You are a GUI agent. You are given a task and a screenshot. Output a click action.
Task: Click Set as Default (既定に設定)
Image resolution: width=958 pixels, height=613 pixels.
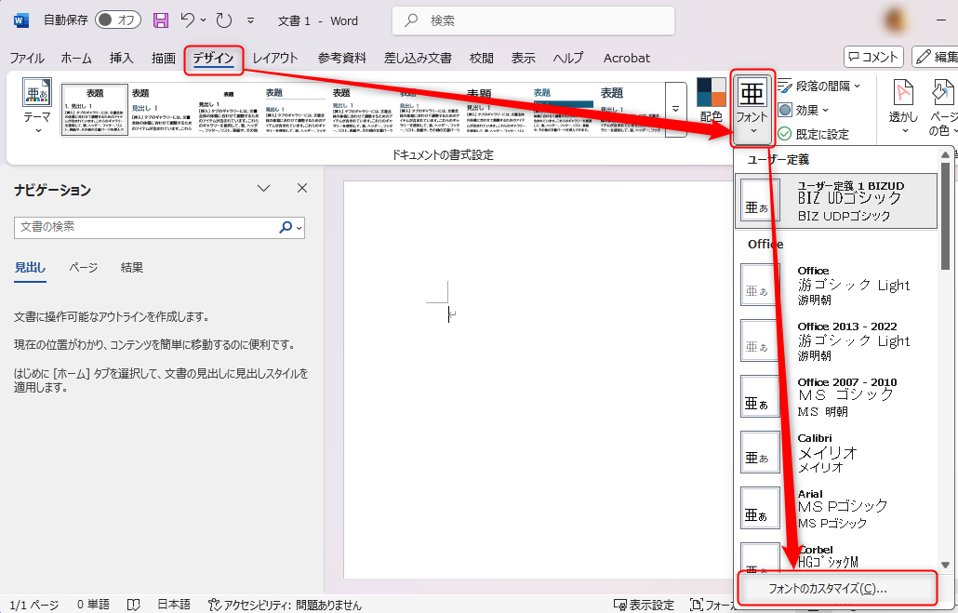pyautogui.click(x=814, y=134)
